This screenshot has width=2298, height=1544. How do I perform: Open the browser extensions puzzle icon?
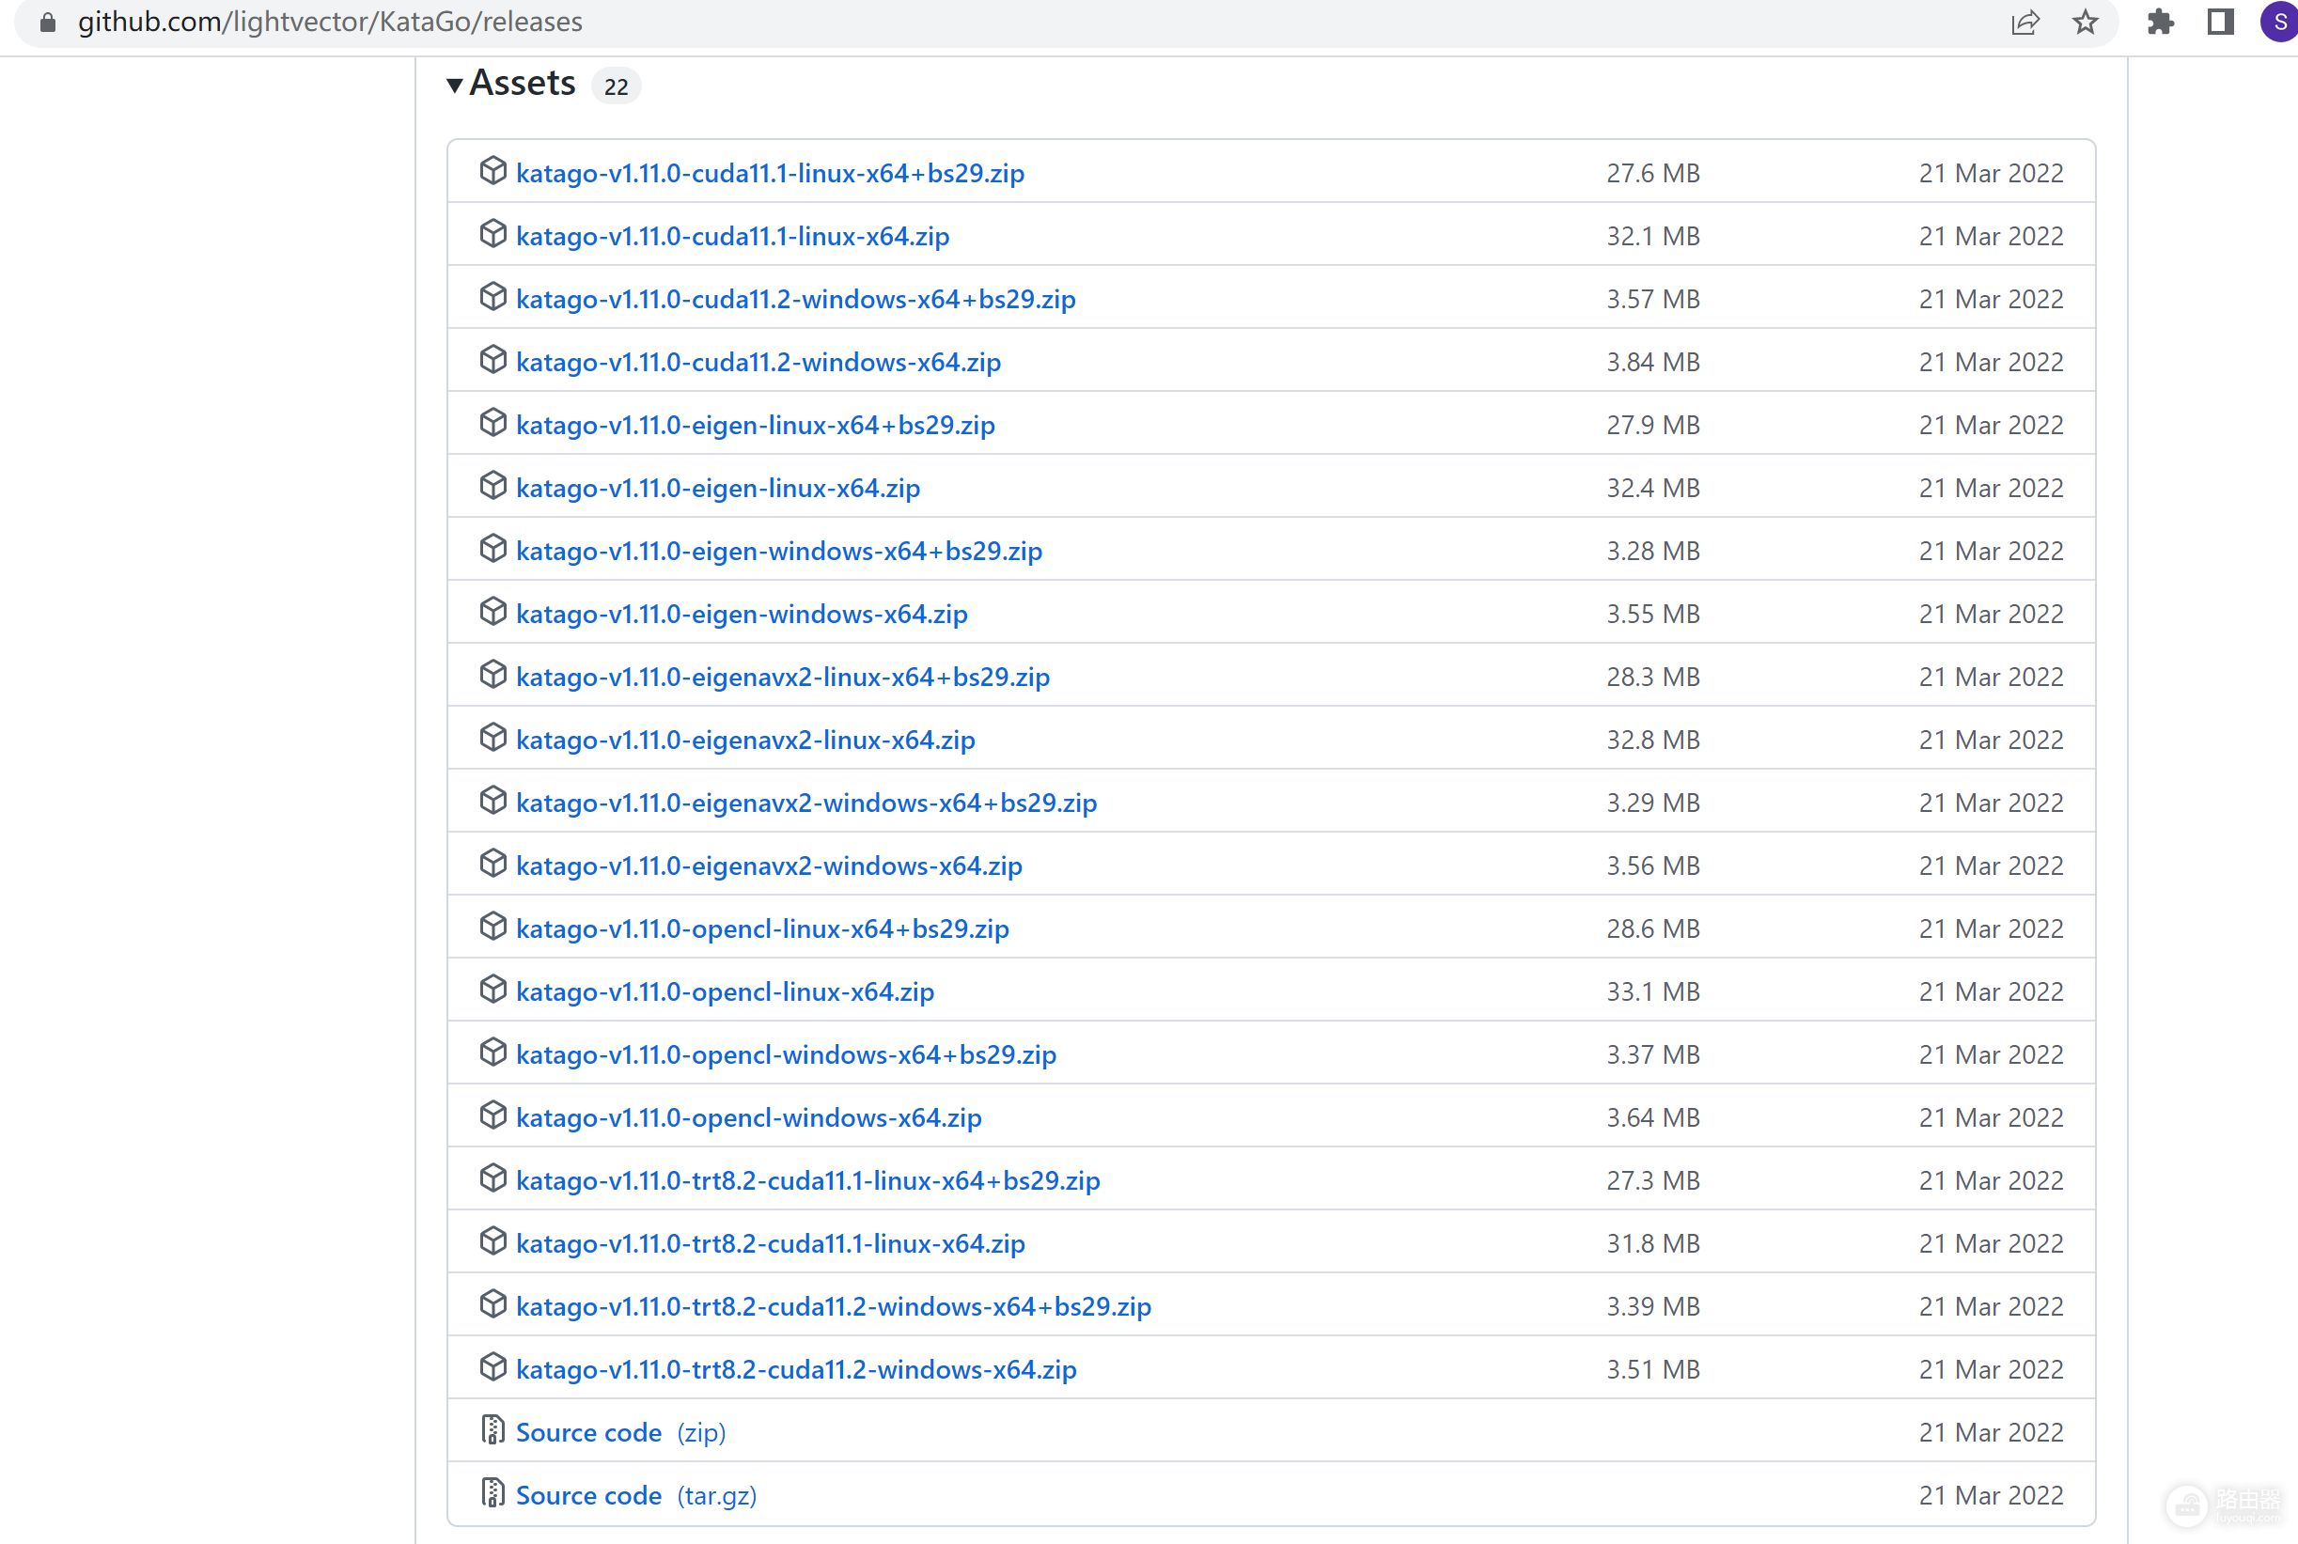tap(2160, 22)
